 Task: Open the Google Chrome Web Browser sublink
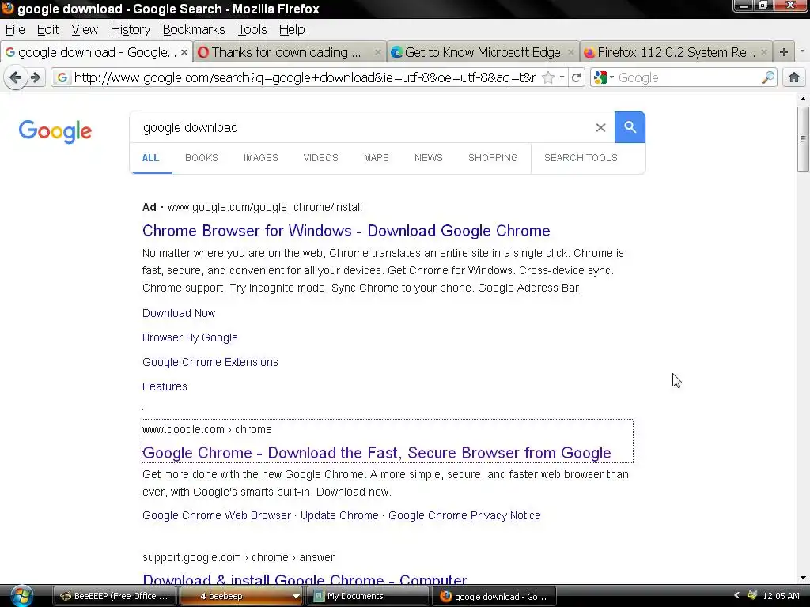217,515
